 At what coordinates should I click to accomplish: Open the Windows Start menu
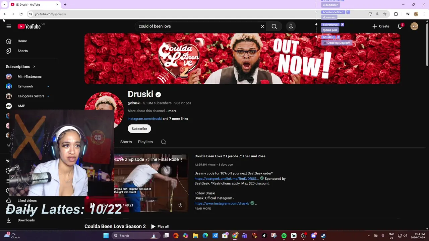click(x=106, y=236)
